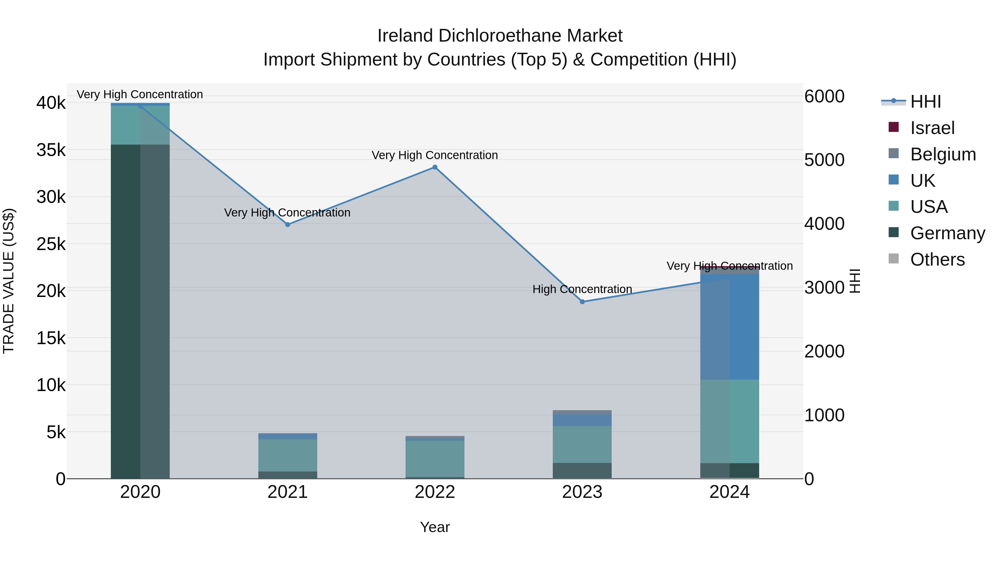Toggle the Belgium legend entry

point(932,154)
